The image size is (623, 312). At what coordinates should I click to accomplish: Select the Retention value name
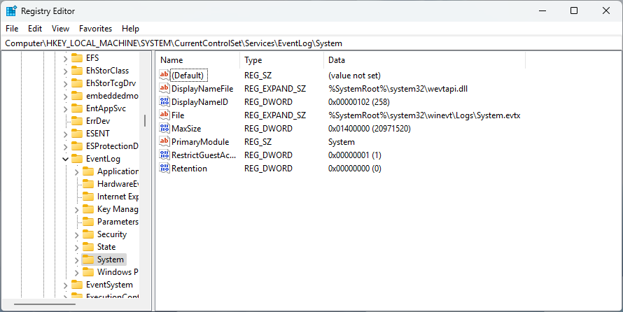point(189,169)
